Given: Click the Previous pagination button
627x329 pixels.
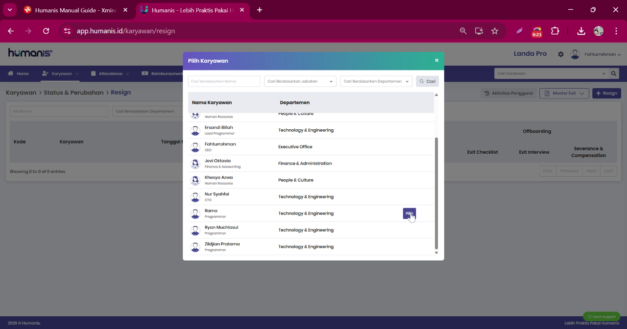Looking at the screenshot, I should (569, 171).
